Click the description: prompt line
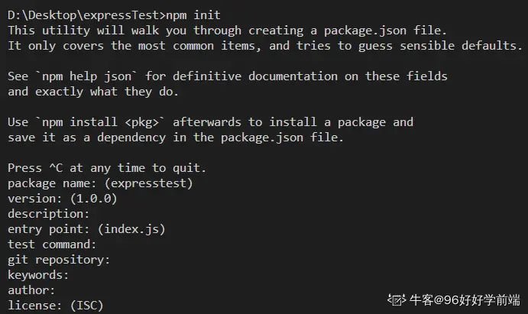The height and width of the screenshot is (314, 528). [48, 214]
